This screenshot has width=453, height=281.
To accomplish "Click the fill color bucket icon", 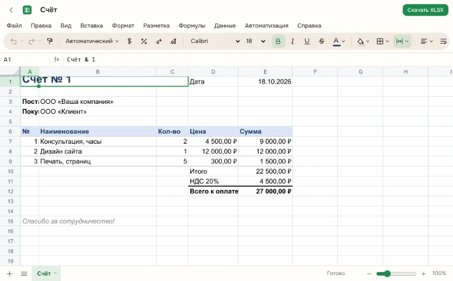I will [x=360, y=41].
